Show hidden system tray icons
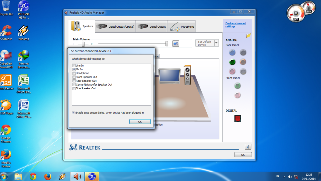The width and height of the screenshot is (321, 181). tap(284, 176)
